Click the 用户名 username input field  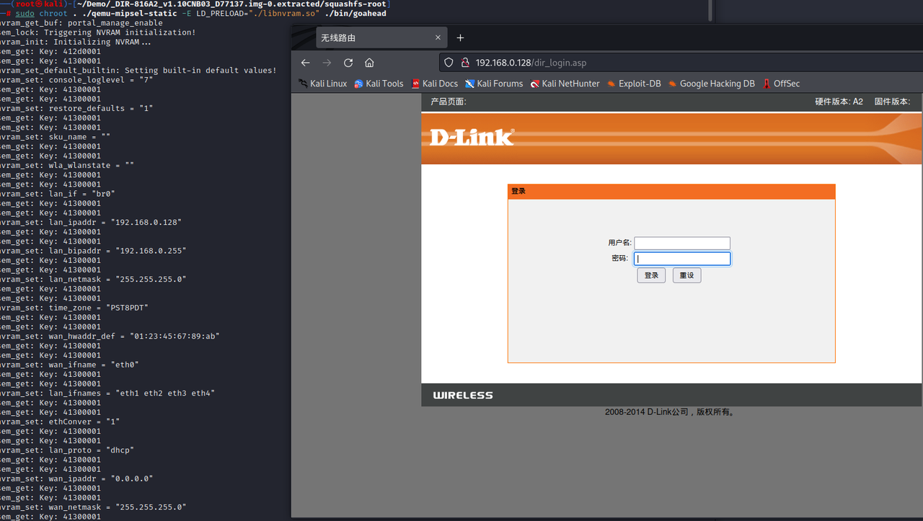(682, 243)
